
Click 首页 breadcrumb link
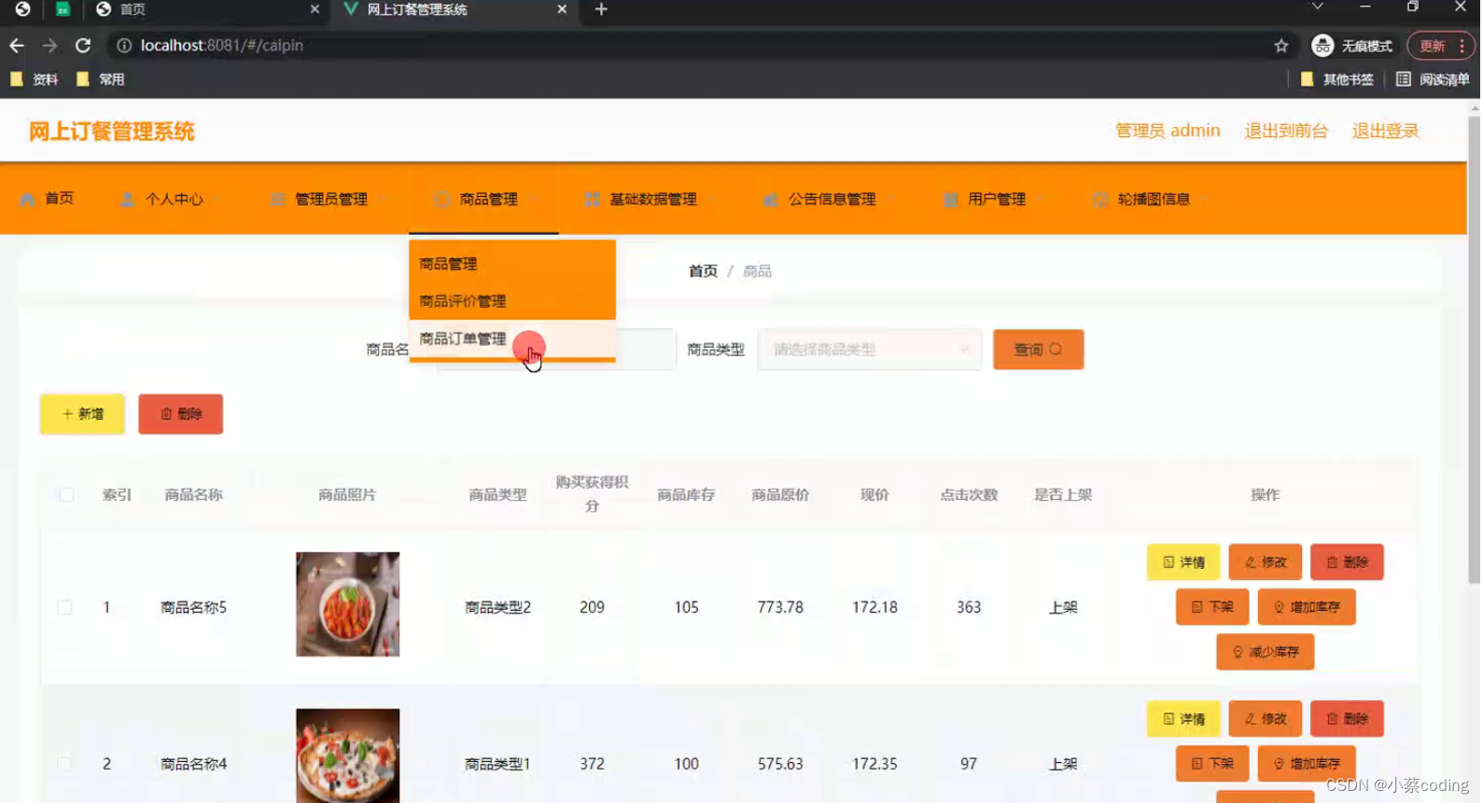click(x=703, y=271)
